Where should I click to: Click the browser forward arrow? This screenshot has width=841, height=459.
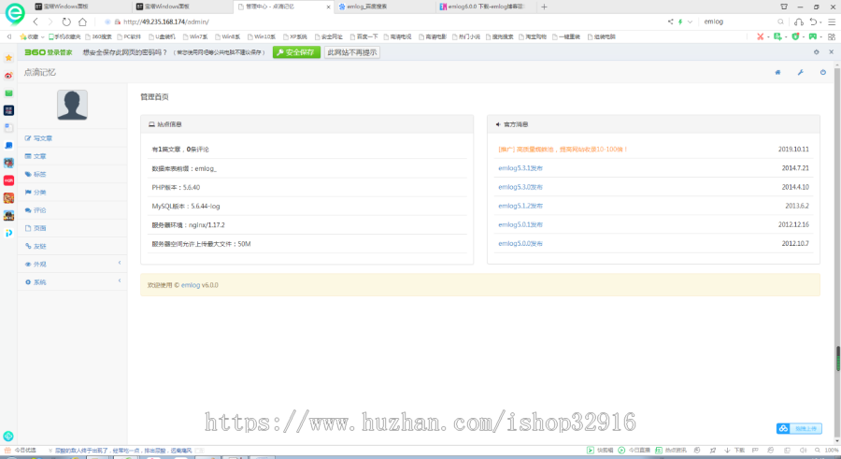(50, 22)
